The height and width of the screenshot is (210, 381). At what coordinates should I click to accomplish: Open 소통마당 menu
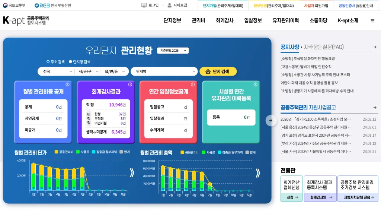(318, 20)
